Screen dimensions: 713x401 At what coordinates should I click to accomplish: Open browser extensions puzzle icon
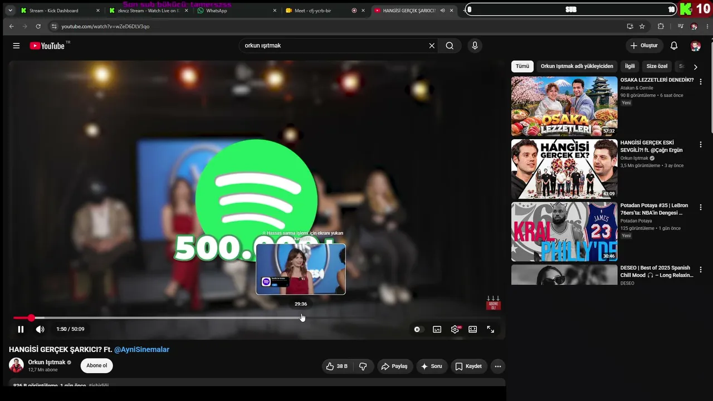(661, 26)
